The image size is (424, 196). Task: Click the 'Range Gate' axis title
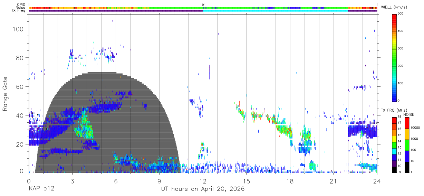[5, 94]
